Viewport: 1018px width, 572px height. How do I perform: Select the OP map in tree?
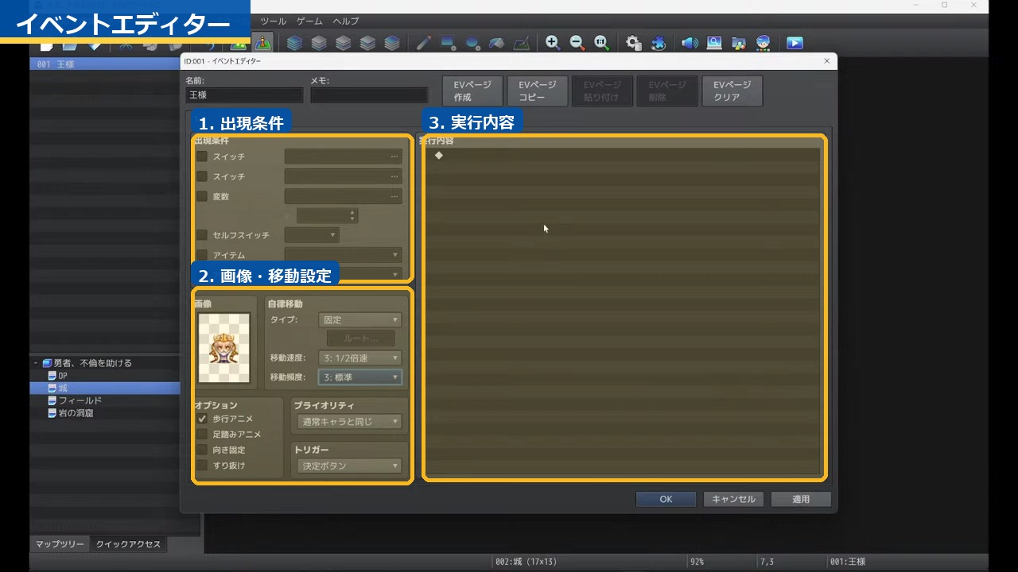tap(63, 376)
